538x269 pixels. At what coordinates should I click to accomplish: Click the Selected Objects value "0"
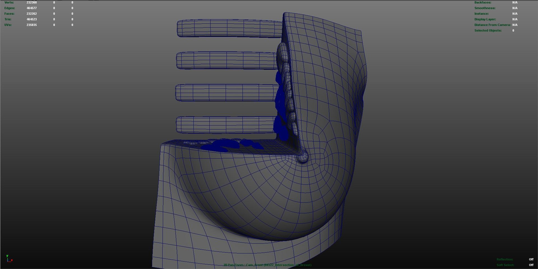(513, 31)
